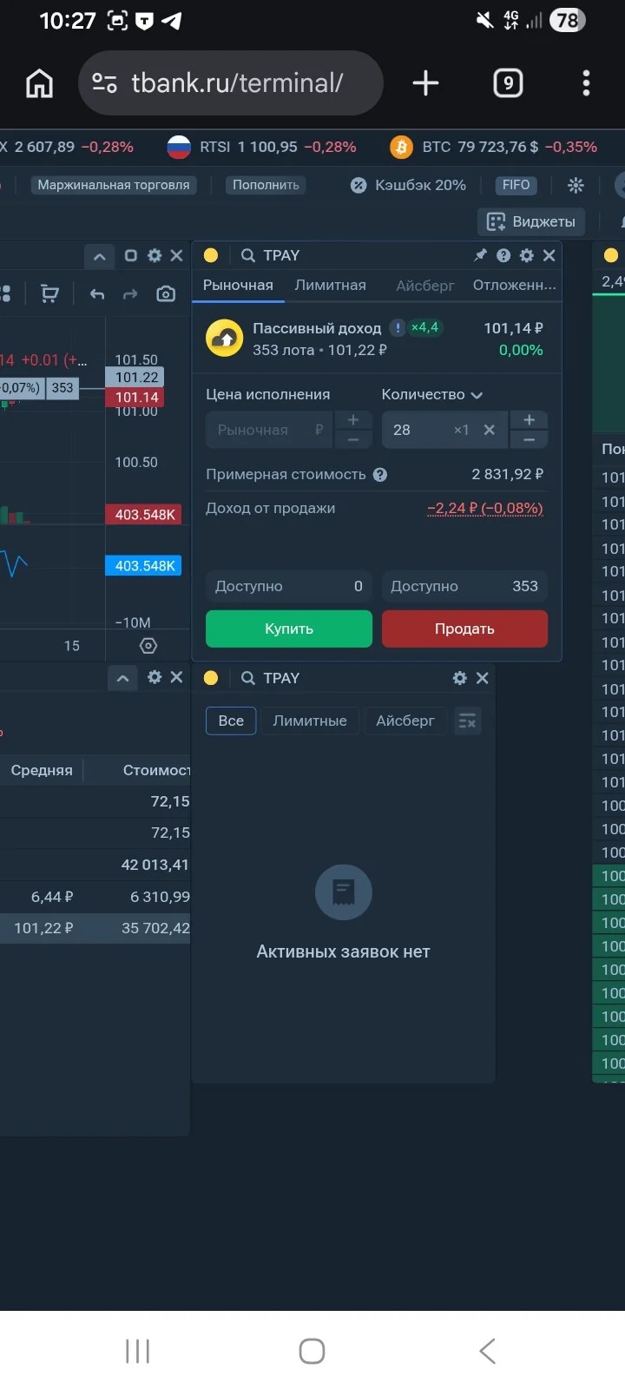
Task: Expand the Количество dropdown
Action: [x=432, y=394]
